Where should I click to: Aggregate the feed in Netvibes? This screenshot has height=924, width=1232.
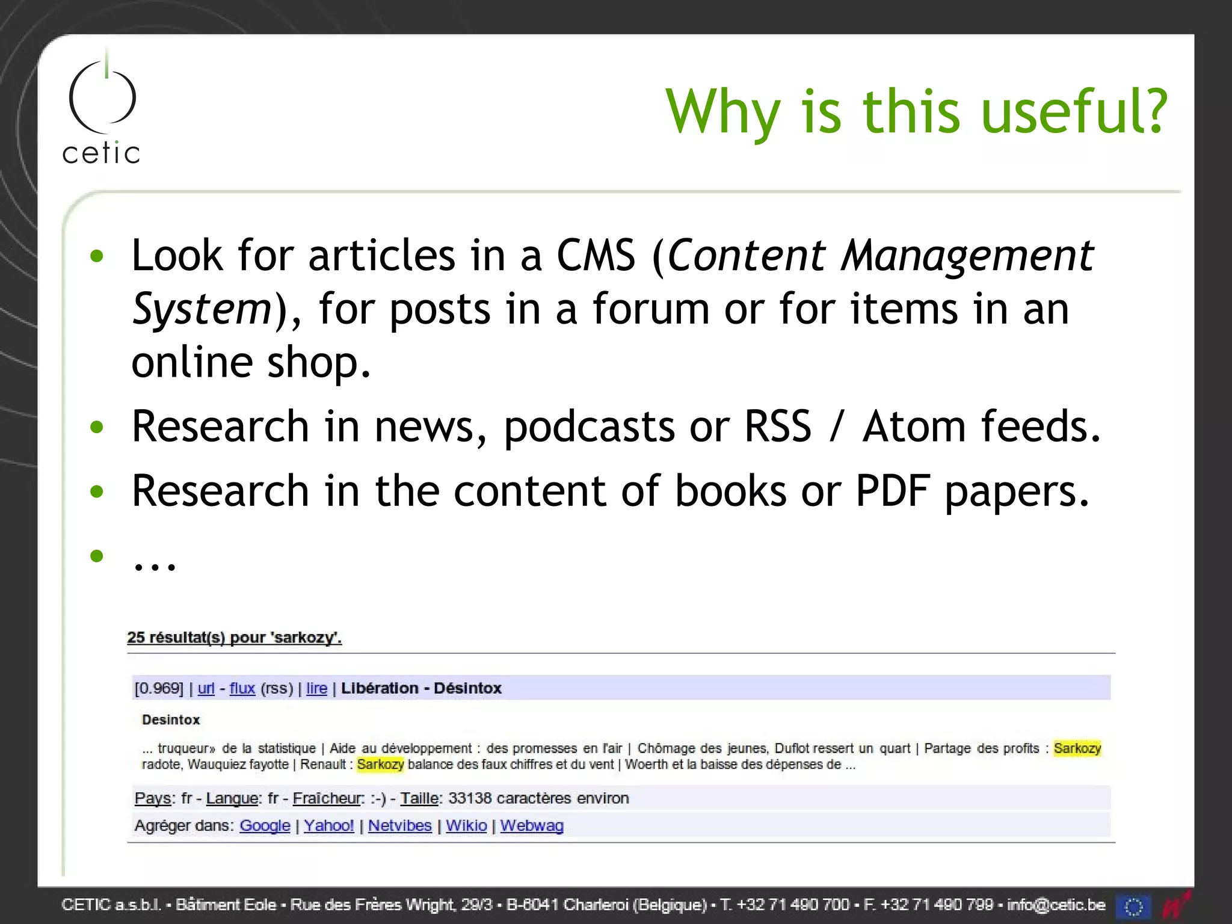point(399,825)
